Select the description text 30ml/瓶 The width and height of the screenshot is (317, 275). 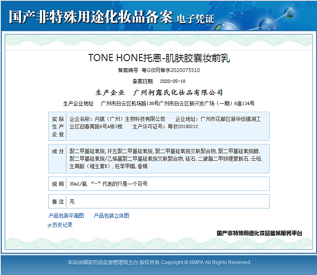78,184
